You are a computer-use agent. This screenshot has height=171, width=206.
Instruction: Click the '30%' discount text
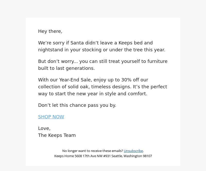(126, 80)
